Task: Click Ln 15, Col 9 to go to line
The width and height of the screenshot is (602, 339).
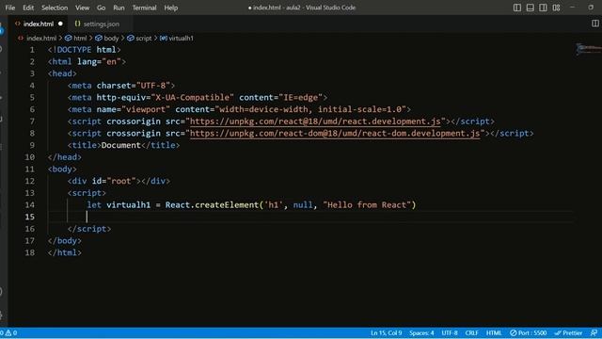Action: click(x=387, y=332)
